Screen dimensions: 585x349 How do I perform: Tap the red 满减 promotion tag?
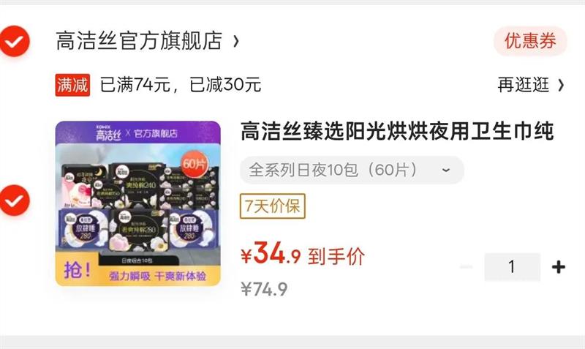pyautogui.click(x=72, y=85)
